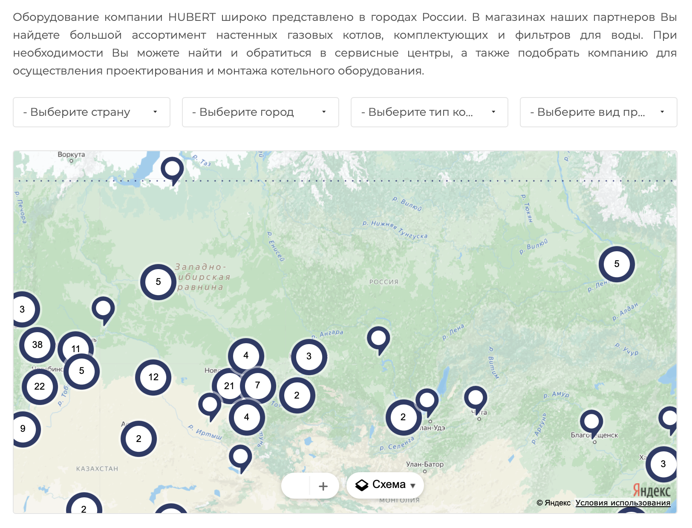Click the Яндекс logo on the map
Viewport: 692px width, 528px height.
point(652,490)
